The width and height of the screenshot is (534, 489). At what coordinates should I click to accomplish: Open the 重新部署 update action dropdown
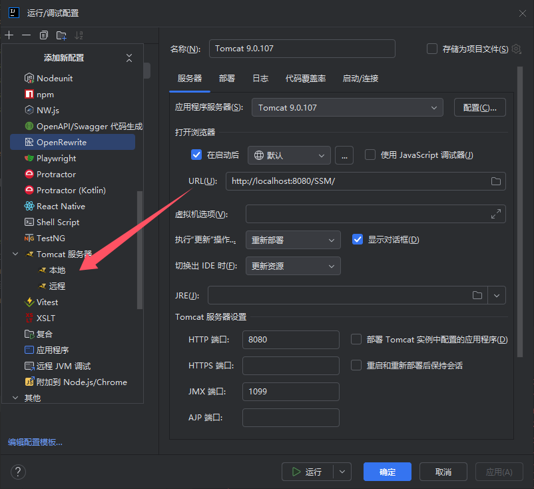293,240
